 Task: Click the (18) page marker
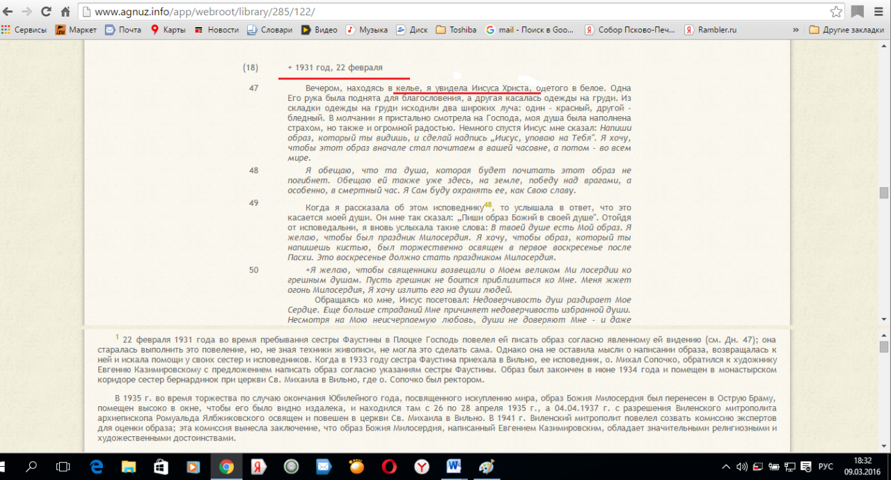(x=251, y=67)
